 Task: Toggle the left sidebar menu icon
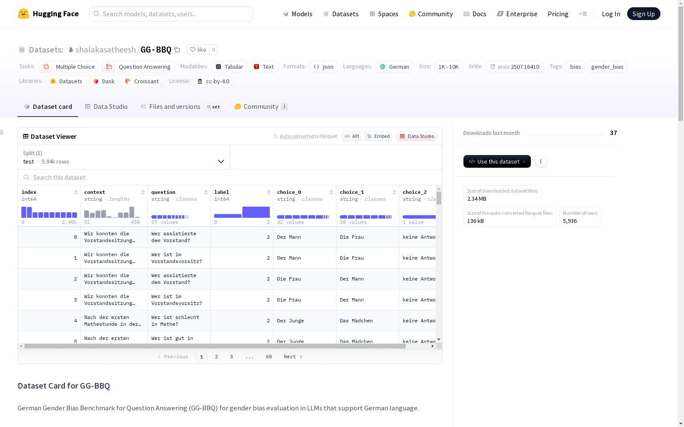(2, 132)
